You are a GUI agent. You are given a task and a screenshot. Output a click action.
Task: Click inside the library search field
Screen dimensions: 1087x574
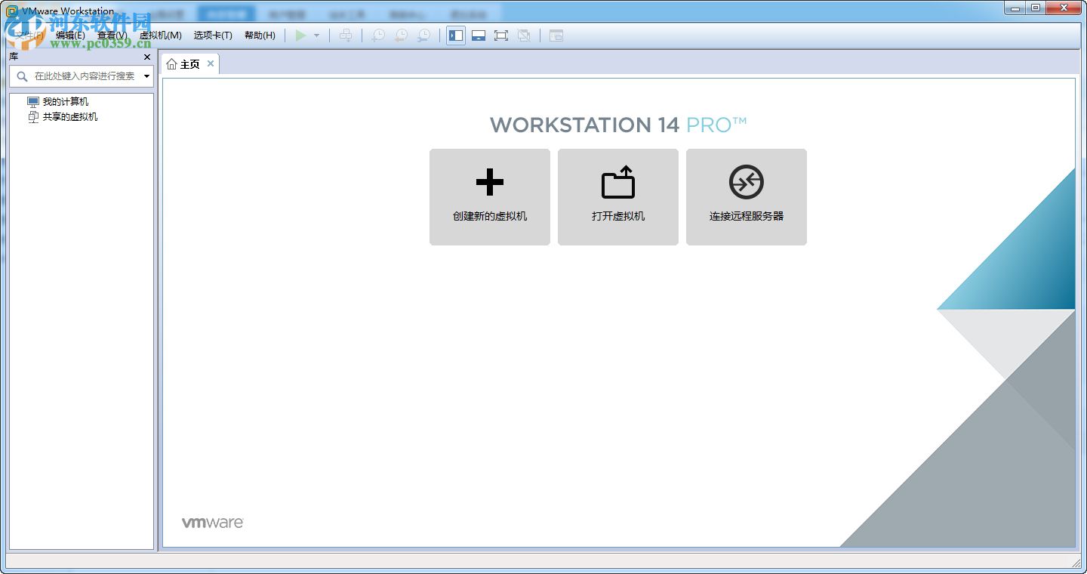pos(83,76)
